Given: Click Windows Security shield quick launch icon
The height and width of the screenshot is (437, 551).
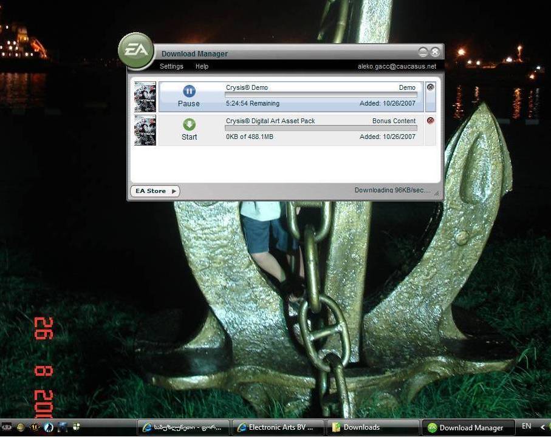Looking at the screenshot, I should click(x=77, y=427).
